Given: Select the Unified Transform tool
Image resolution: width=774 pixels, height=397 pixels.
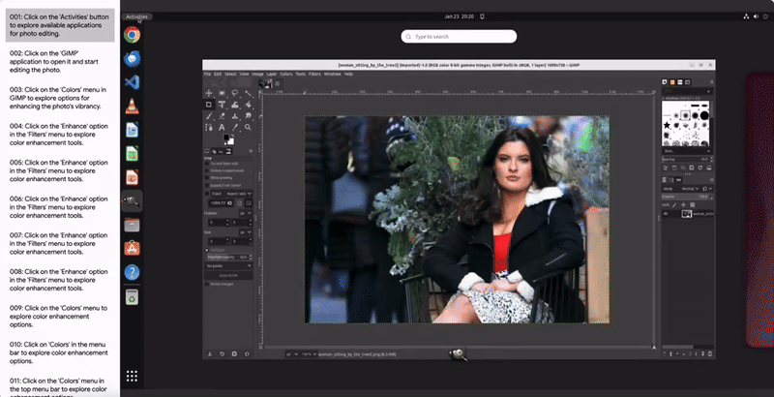Looking at the screenshot, I should click(x=223, y=105).
